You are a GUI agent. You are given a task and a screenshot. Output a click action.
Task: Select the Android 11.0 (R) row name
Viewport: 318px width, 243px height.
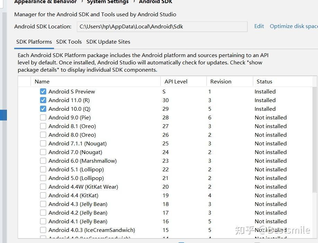pos(69,100)
